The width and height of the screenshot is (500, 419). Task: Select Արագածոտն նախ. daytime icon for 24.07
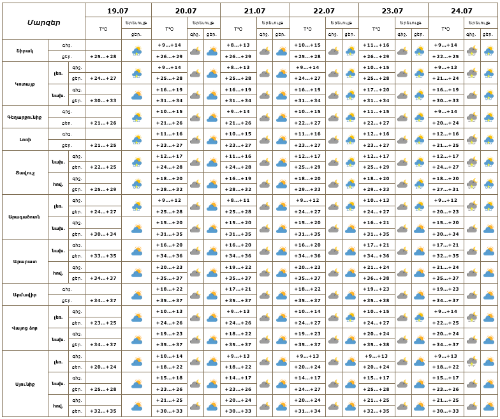(x=489, y=229)
